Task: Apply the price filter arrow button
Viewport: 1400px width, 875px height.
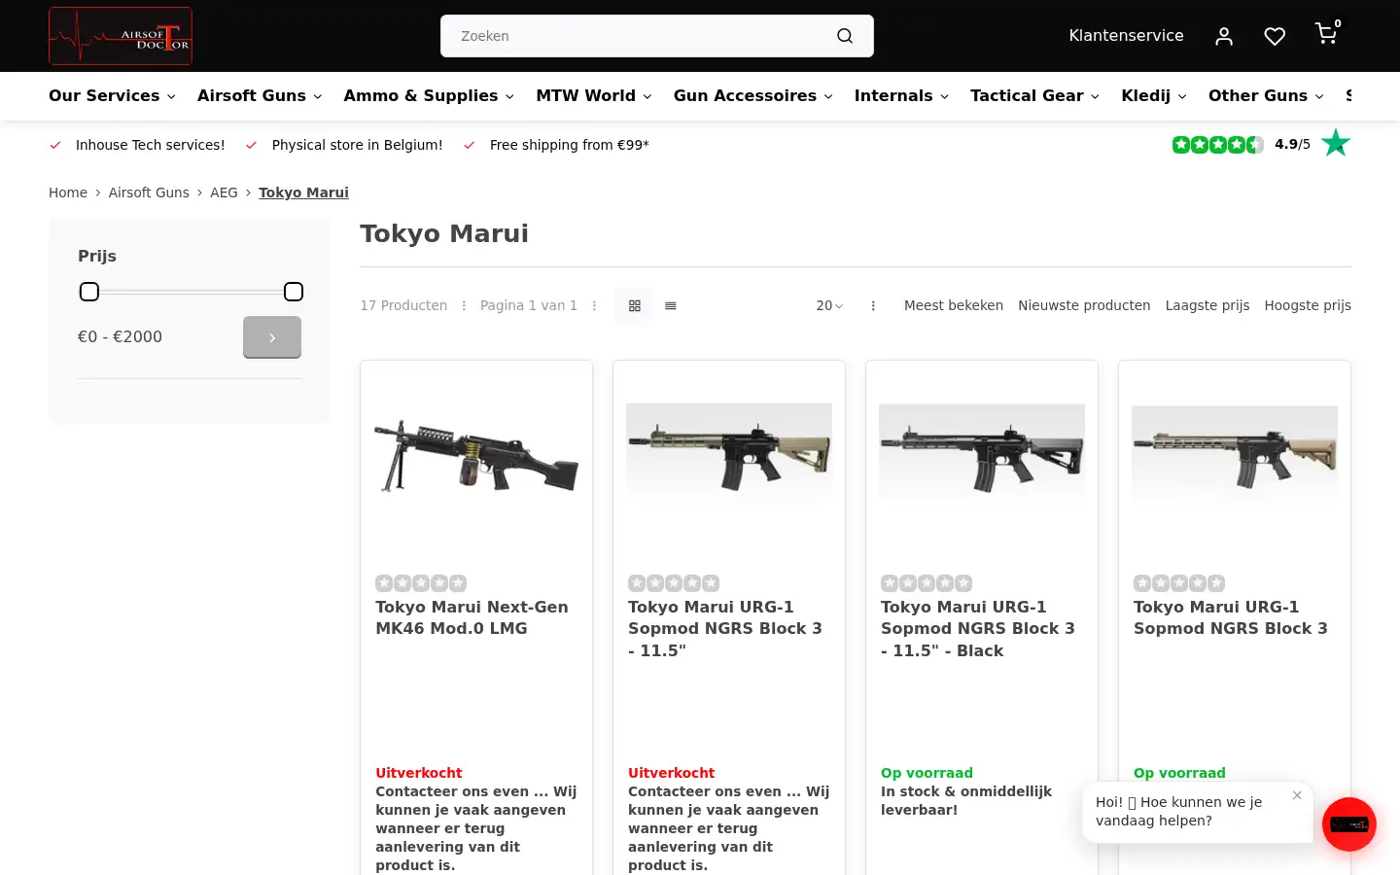Action: [272, 337]
